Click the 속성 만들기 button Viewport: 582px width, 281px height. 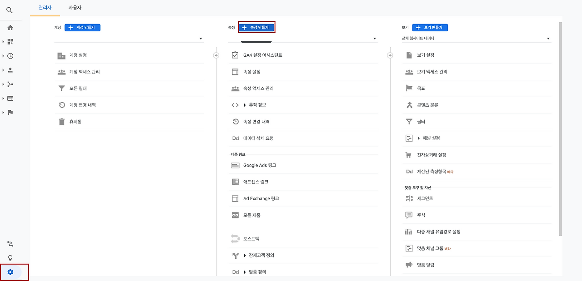(256, 27)
